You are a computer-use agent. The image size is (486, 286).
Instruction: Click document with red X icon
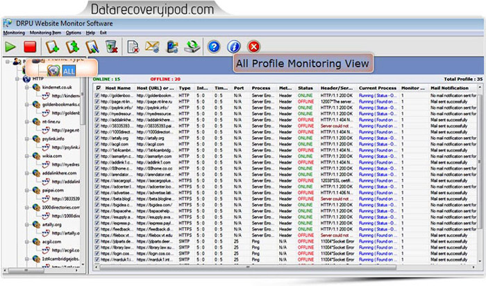(133, 46)
